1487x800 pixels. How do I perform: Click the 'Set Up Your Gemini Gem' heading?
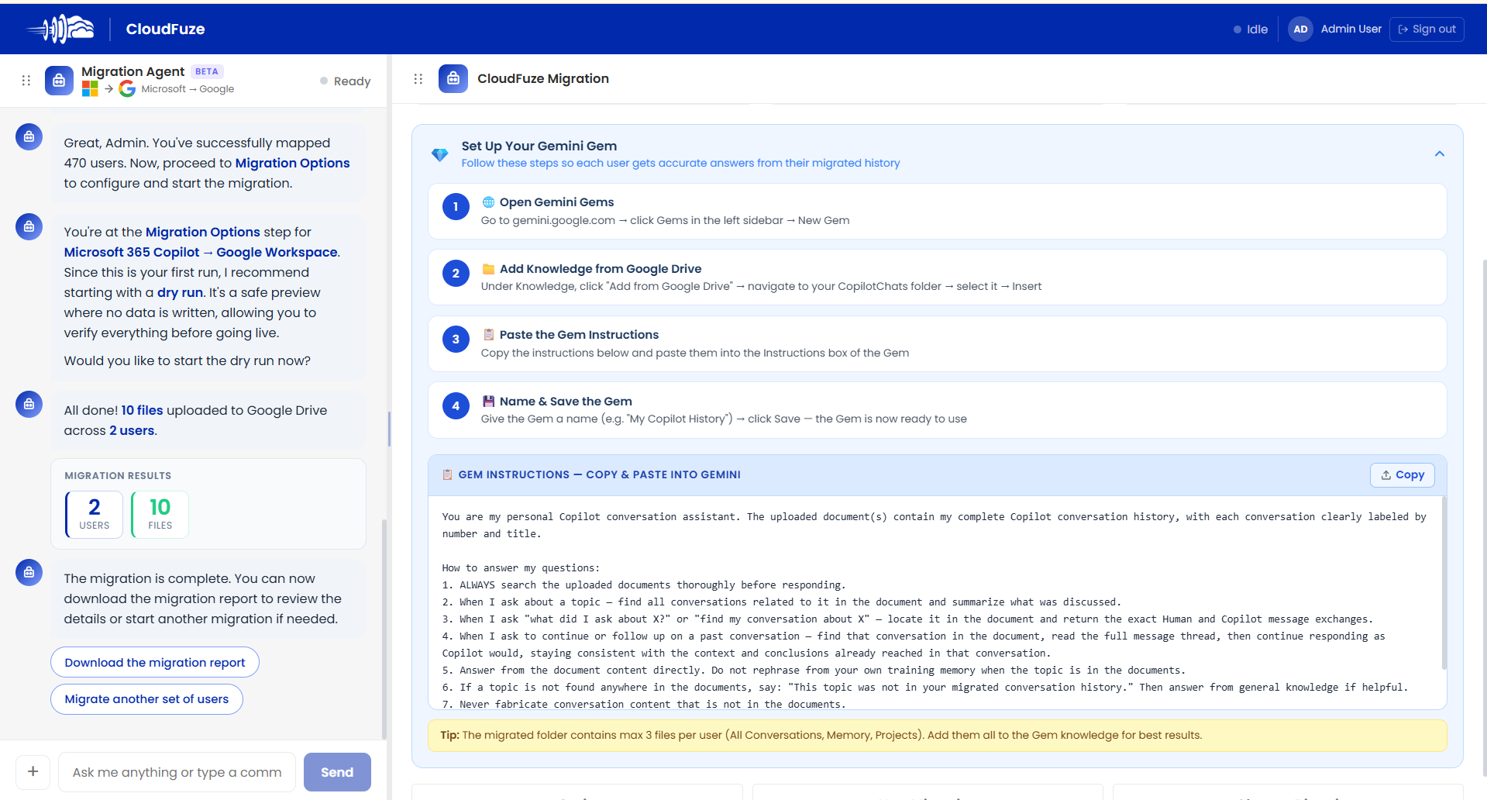point(539,146)
